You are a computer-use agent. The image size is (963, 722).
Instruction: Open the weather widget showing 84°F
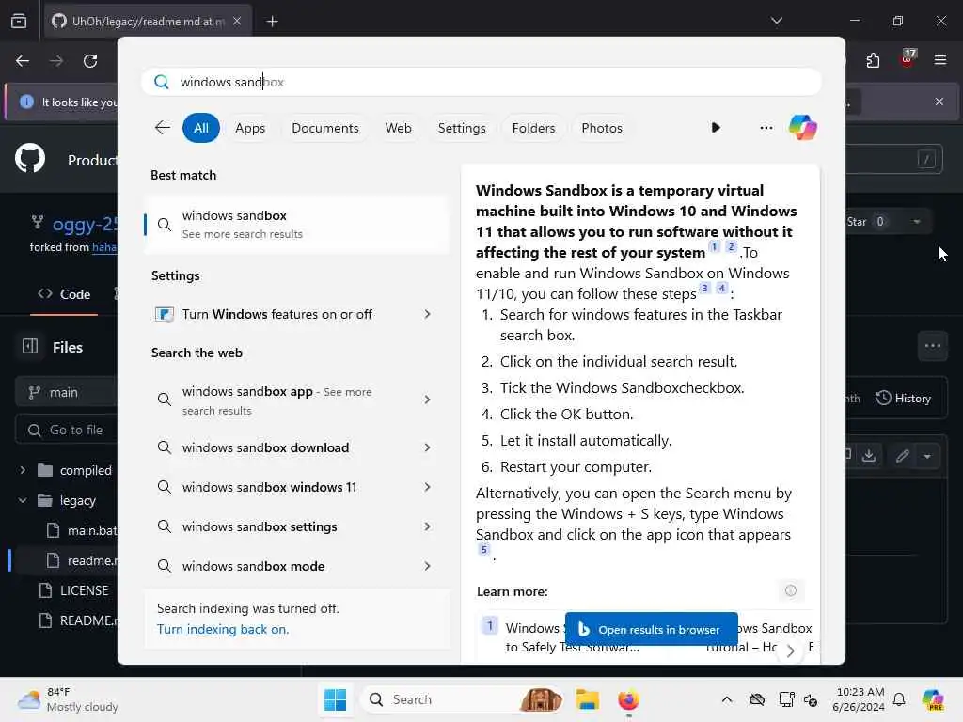[68, 699]
